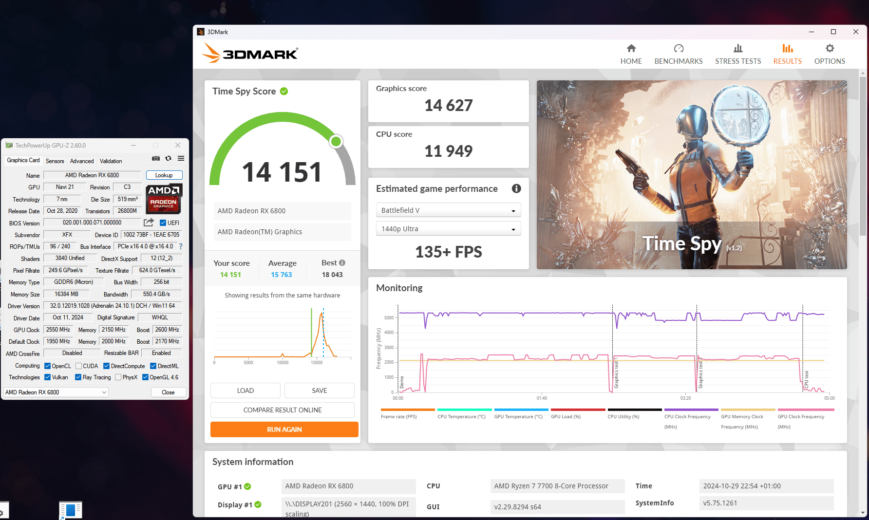
Task: Click score distribution histogram chart
Action: click(282, 336)
